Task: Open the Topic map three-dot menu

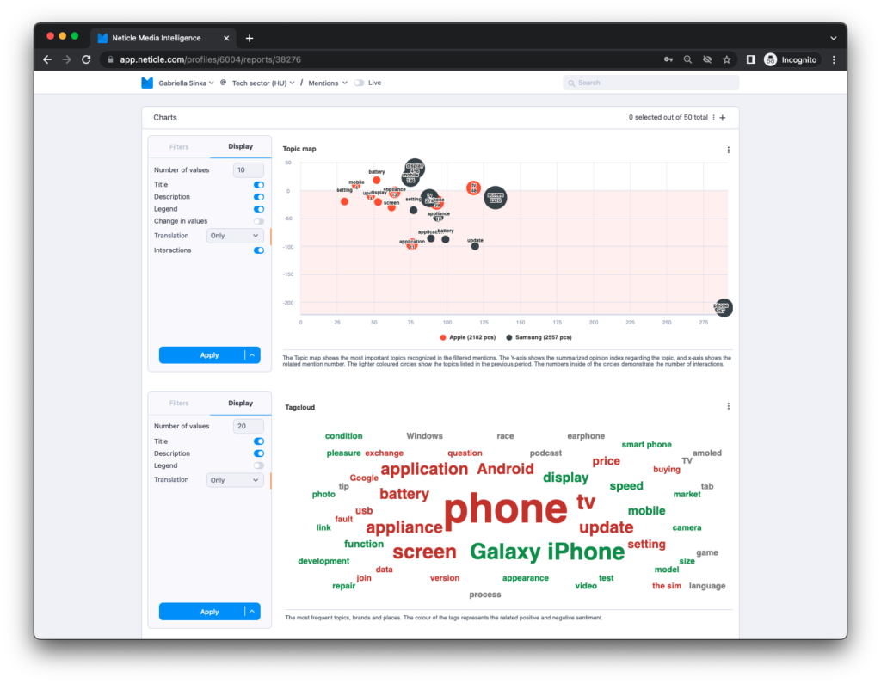Action: [728, 150]
